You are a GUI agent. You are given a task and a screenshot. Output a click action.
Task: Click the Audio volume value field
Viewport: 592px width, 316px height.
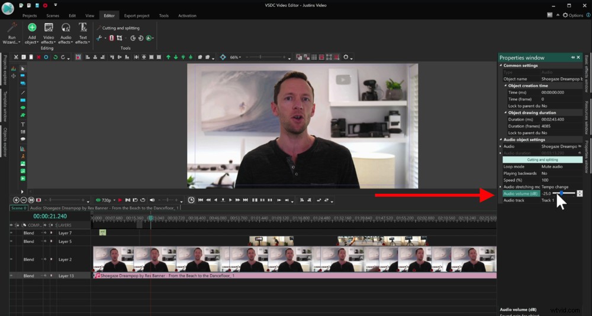click(x=546, y=194)
